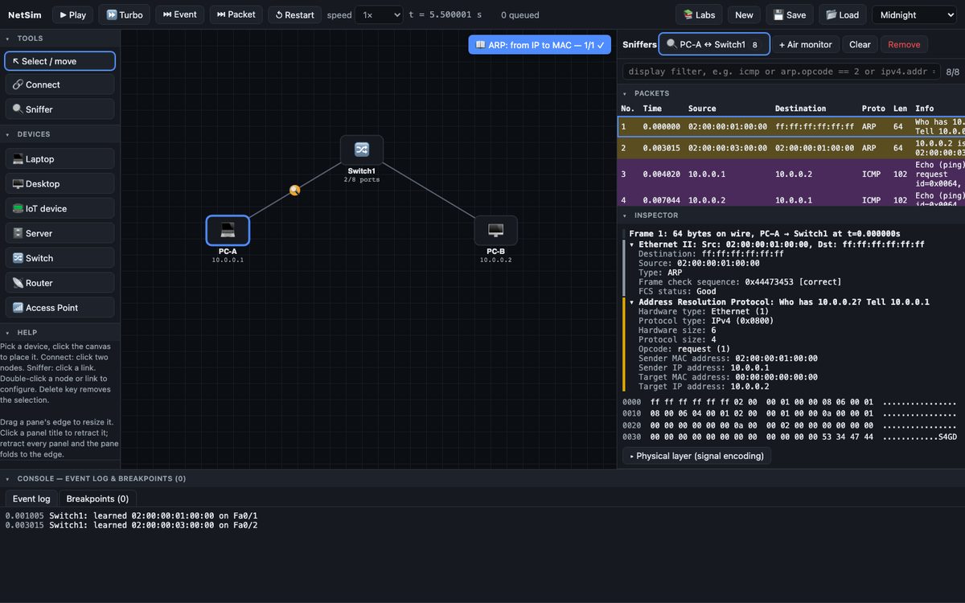Clear captured packets
This screenshot has height=603, width=965.
(x=860, y=45)
